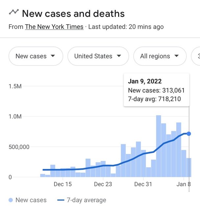Click the partially visible time range chip
The image size is (200, 211).
(196, 56)
